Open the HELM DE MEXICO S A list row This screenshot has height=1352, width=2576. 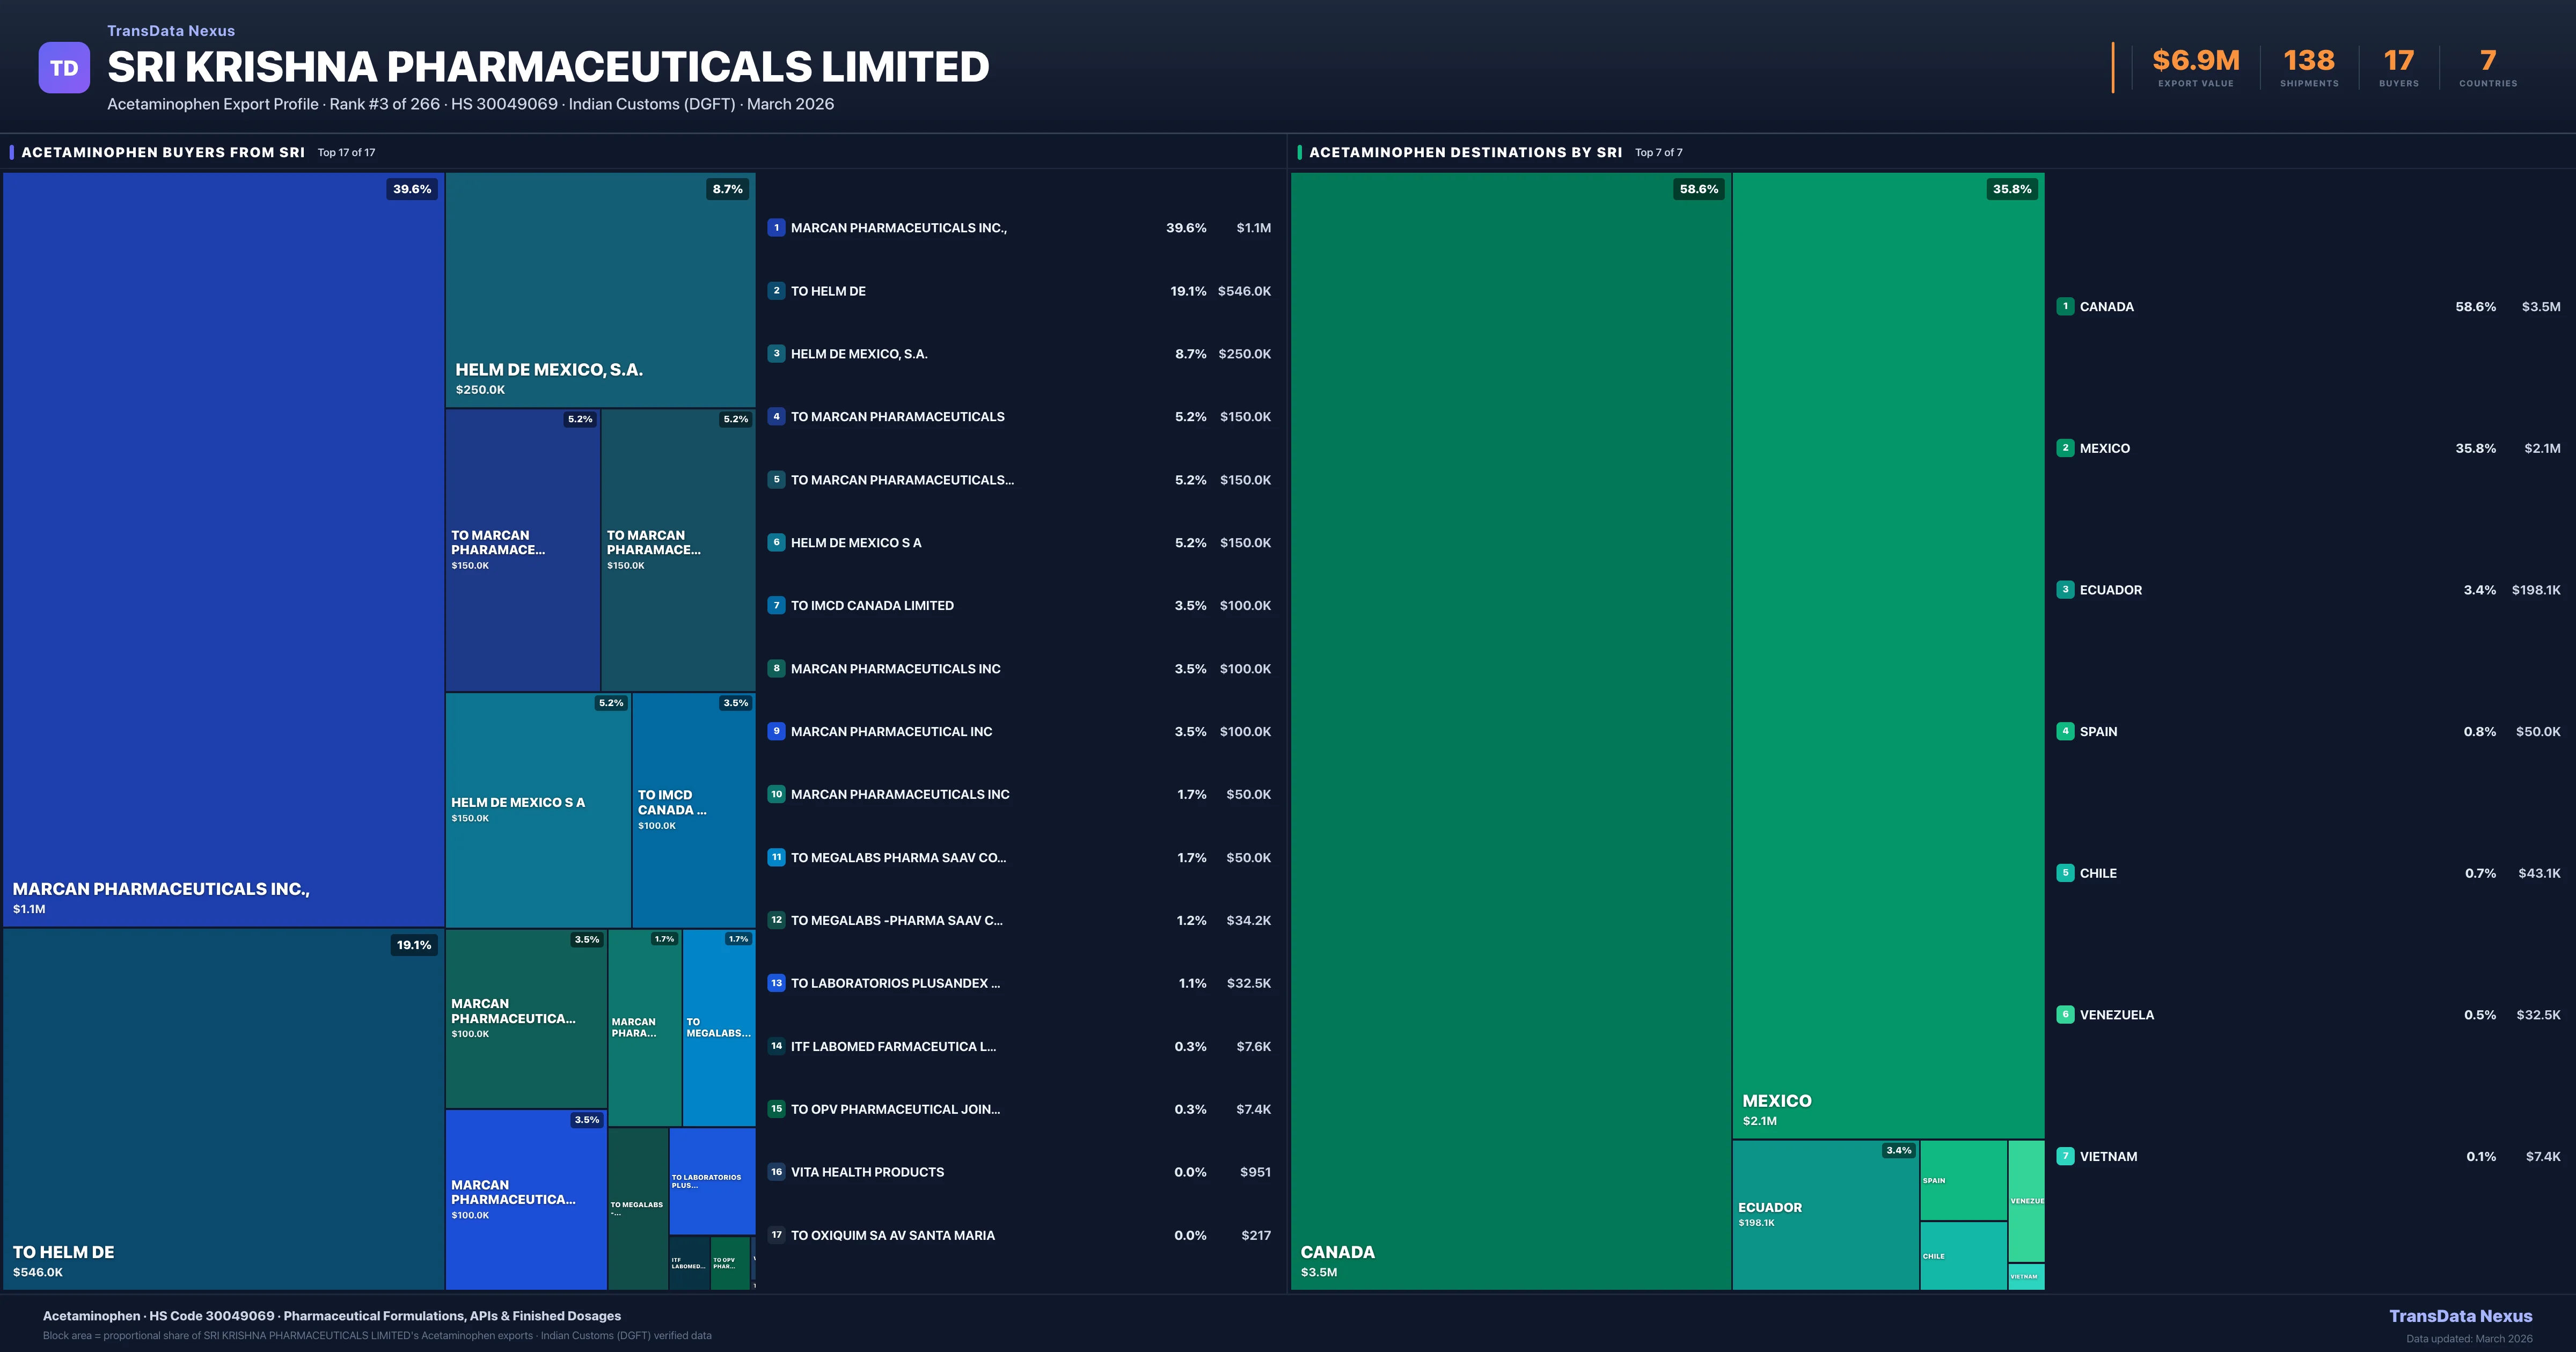pyautogui.click(x=1020, y=543)
